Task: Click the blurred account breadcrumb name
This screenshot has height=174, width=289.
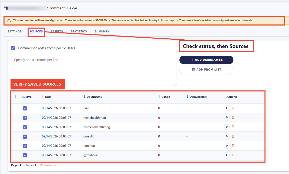Action: click(27, 8)
